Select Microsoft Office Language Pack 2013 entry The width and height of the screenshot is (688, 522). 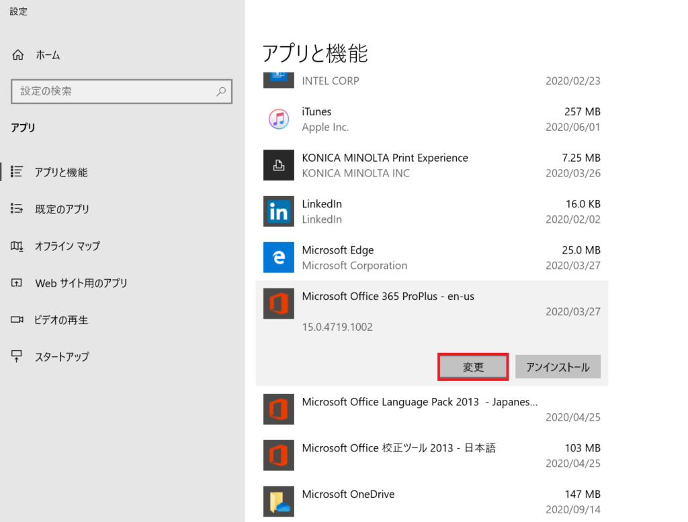419,402
